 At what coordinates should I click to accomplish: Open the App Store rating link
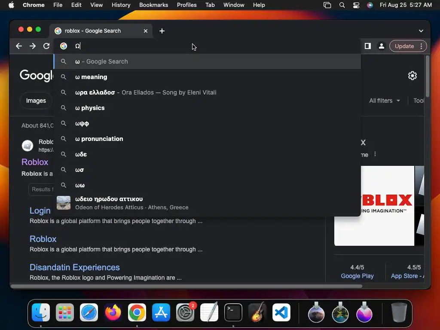click(407, 276)
